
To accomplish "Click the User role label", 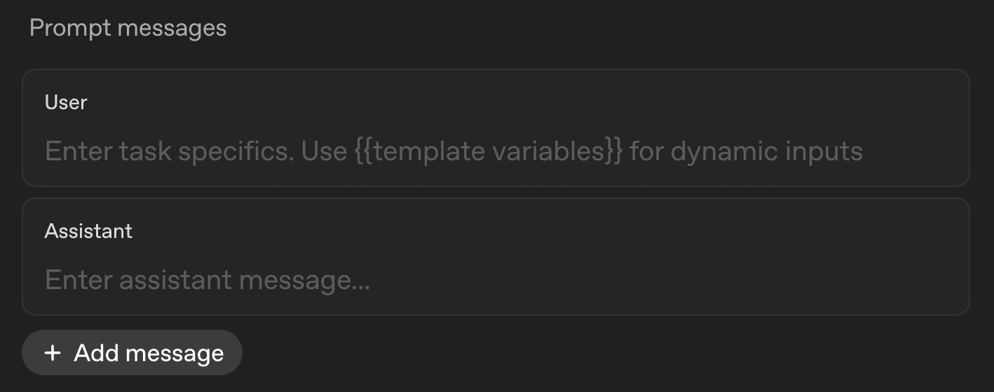I will pos(66,102).
